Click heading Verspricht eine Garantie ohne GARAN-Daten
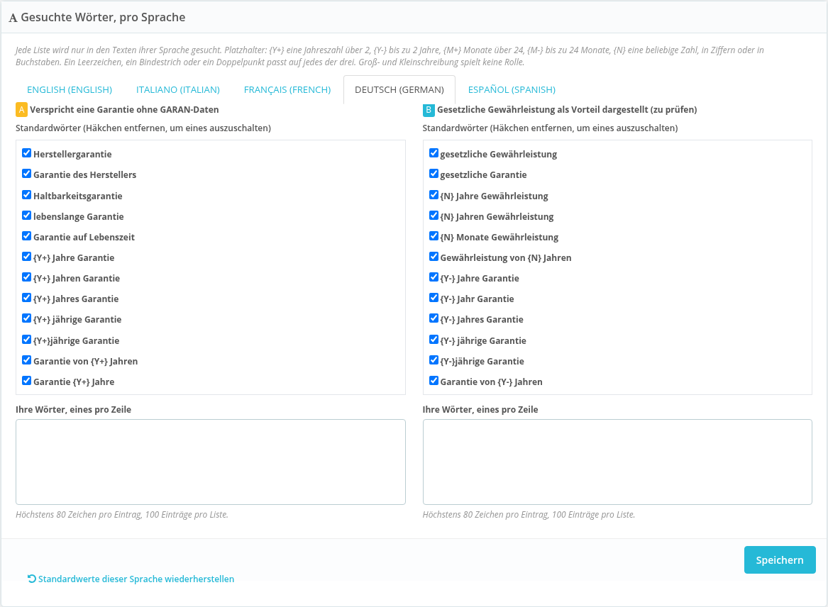Viewport: 828px width, 607px height. [124, 110]
